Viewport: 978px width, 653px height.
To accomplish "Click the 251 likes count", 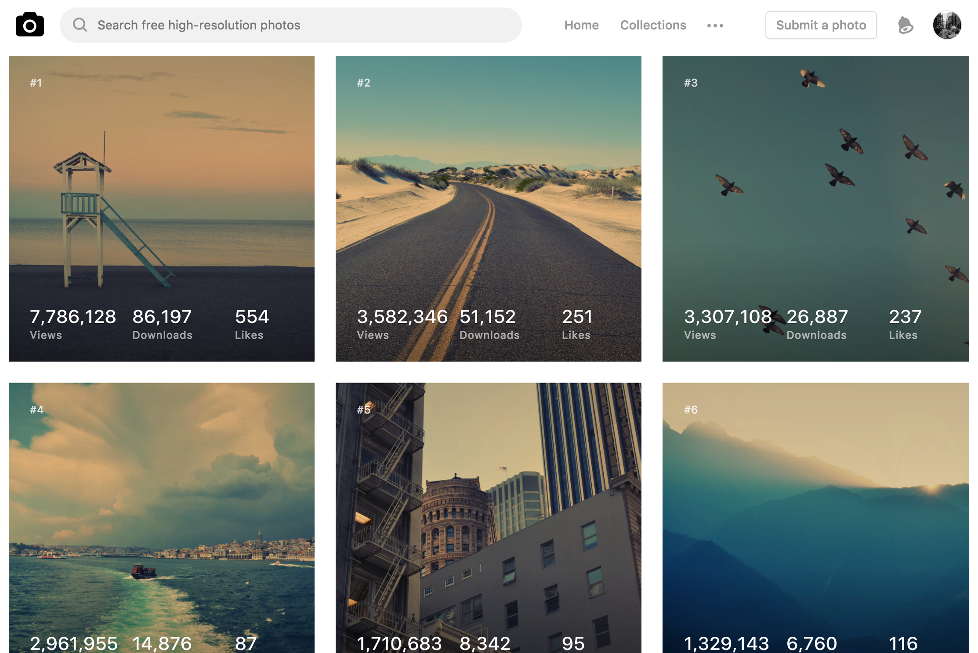I will coord(577,317).
